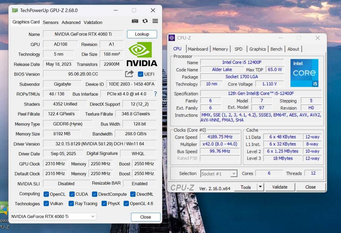Click the Close button in GPU-Z
Screen dimensions: 341x233
[146, 217]
